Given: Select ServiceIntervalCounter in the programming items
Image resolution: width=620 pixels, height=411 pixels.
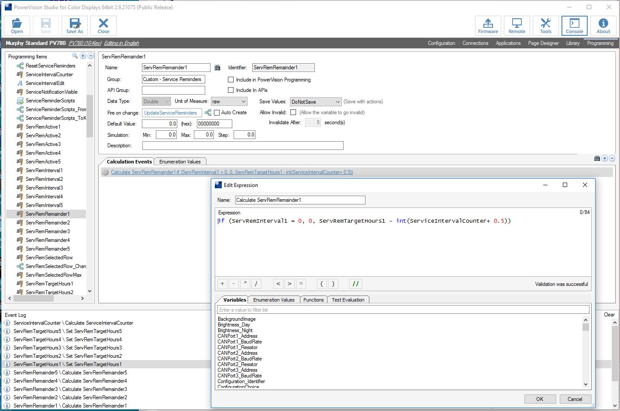Looking at the screenshot, I should tap(49, 75).
